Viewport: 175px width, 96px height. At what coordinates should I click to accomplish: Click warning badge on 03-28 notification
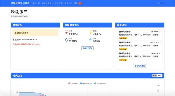pyautogui.click(x=123, y=49)
